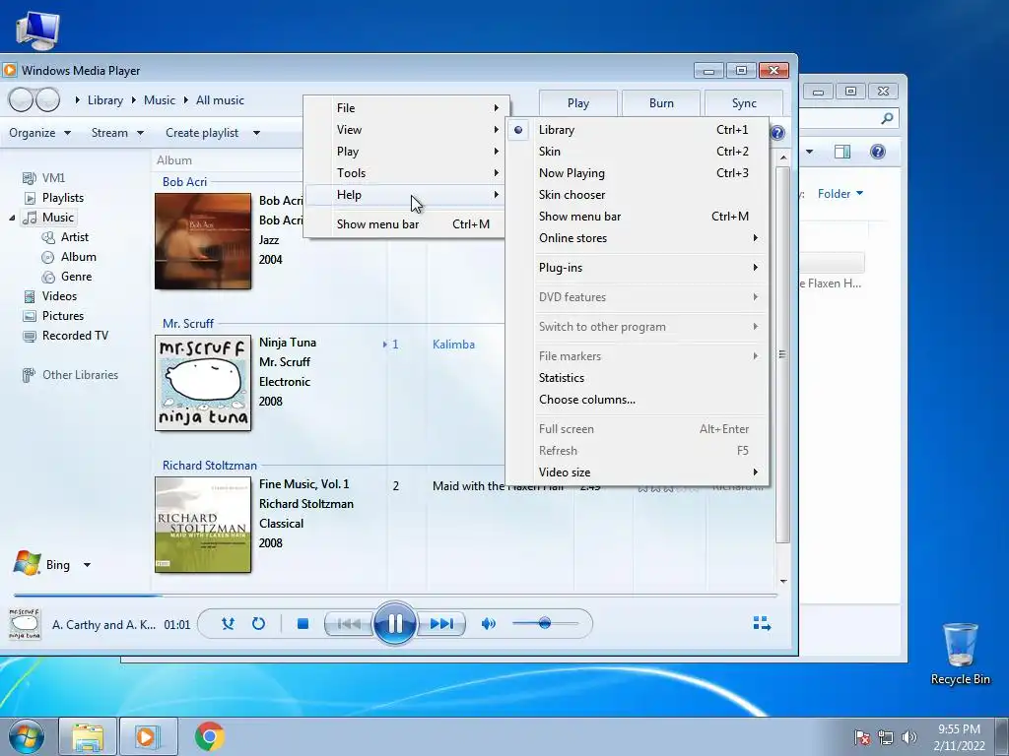Open the Help menu entry
Screen dimensions: 1009x756
406,195
